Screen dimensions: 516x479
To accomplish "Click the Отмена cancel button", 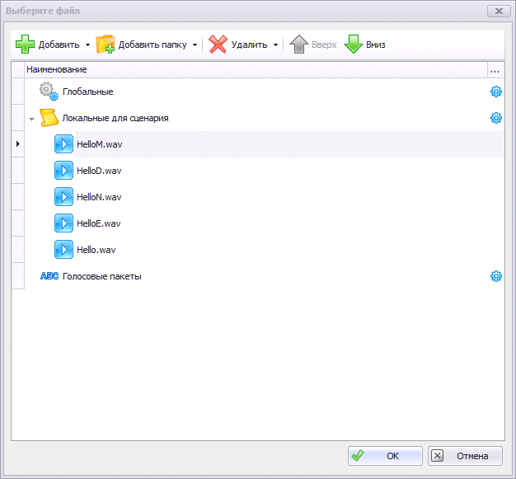I will pos(466,456).
